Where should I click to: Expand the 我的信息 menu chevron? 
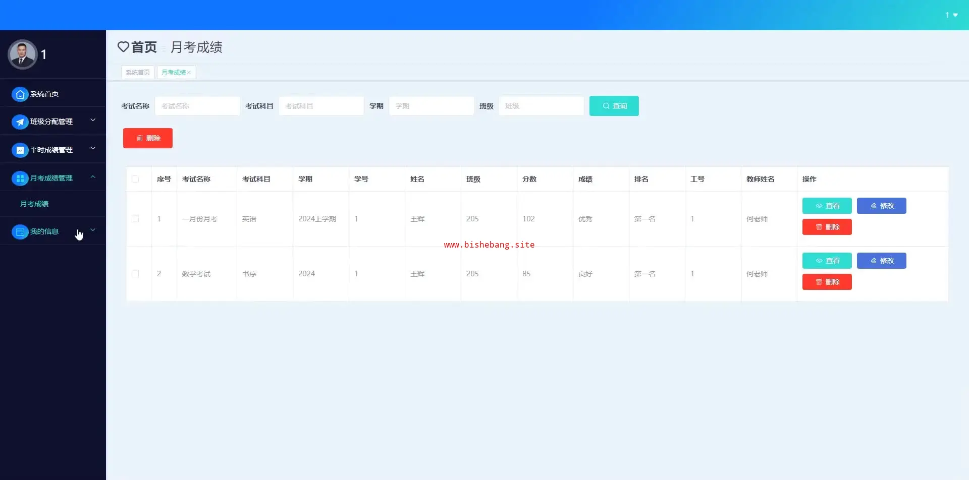93,230
